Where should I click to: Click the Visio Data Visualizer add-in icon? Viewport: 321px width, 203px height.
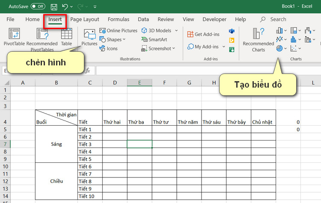232,31
